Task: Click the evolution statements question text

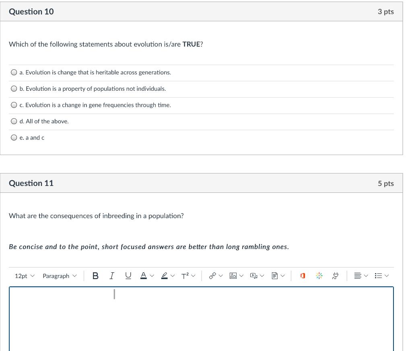Action: pos(106,44)
